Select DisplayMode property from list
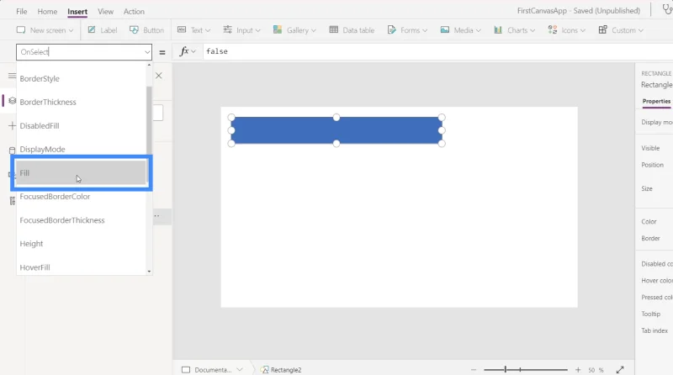Screen dimensions: 673x375 click(x=82, y=150)
